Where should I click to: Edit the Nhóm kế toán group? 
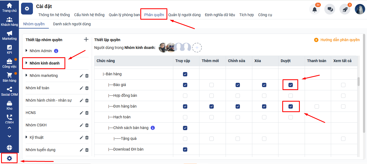[x=81, y=88]
